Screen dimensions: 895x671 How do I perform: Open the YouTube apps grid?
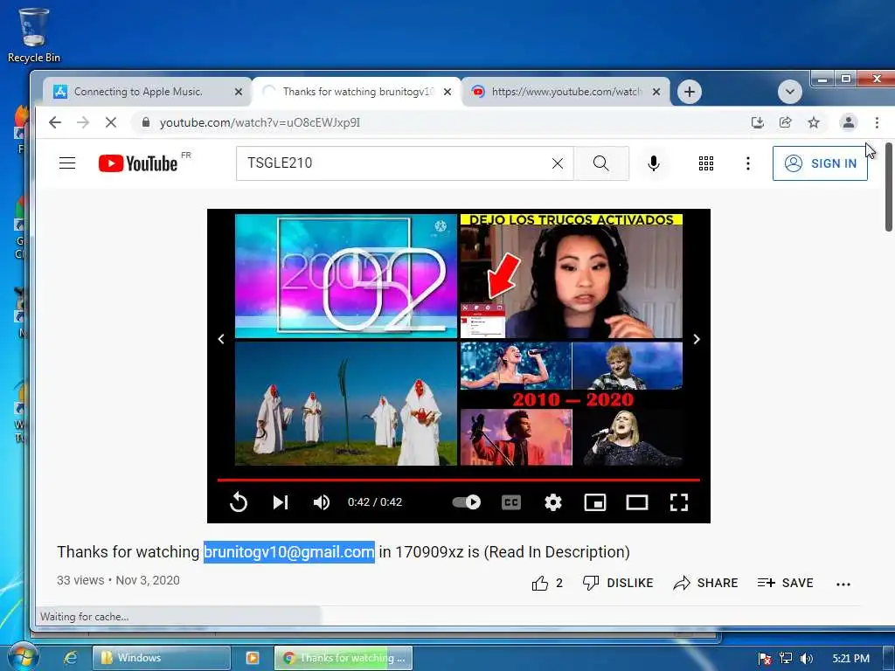pos(706,163)
